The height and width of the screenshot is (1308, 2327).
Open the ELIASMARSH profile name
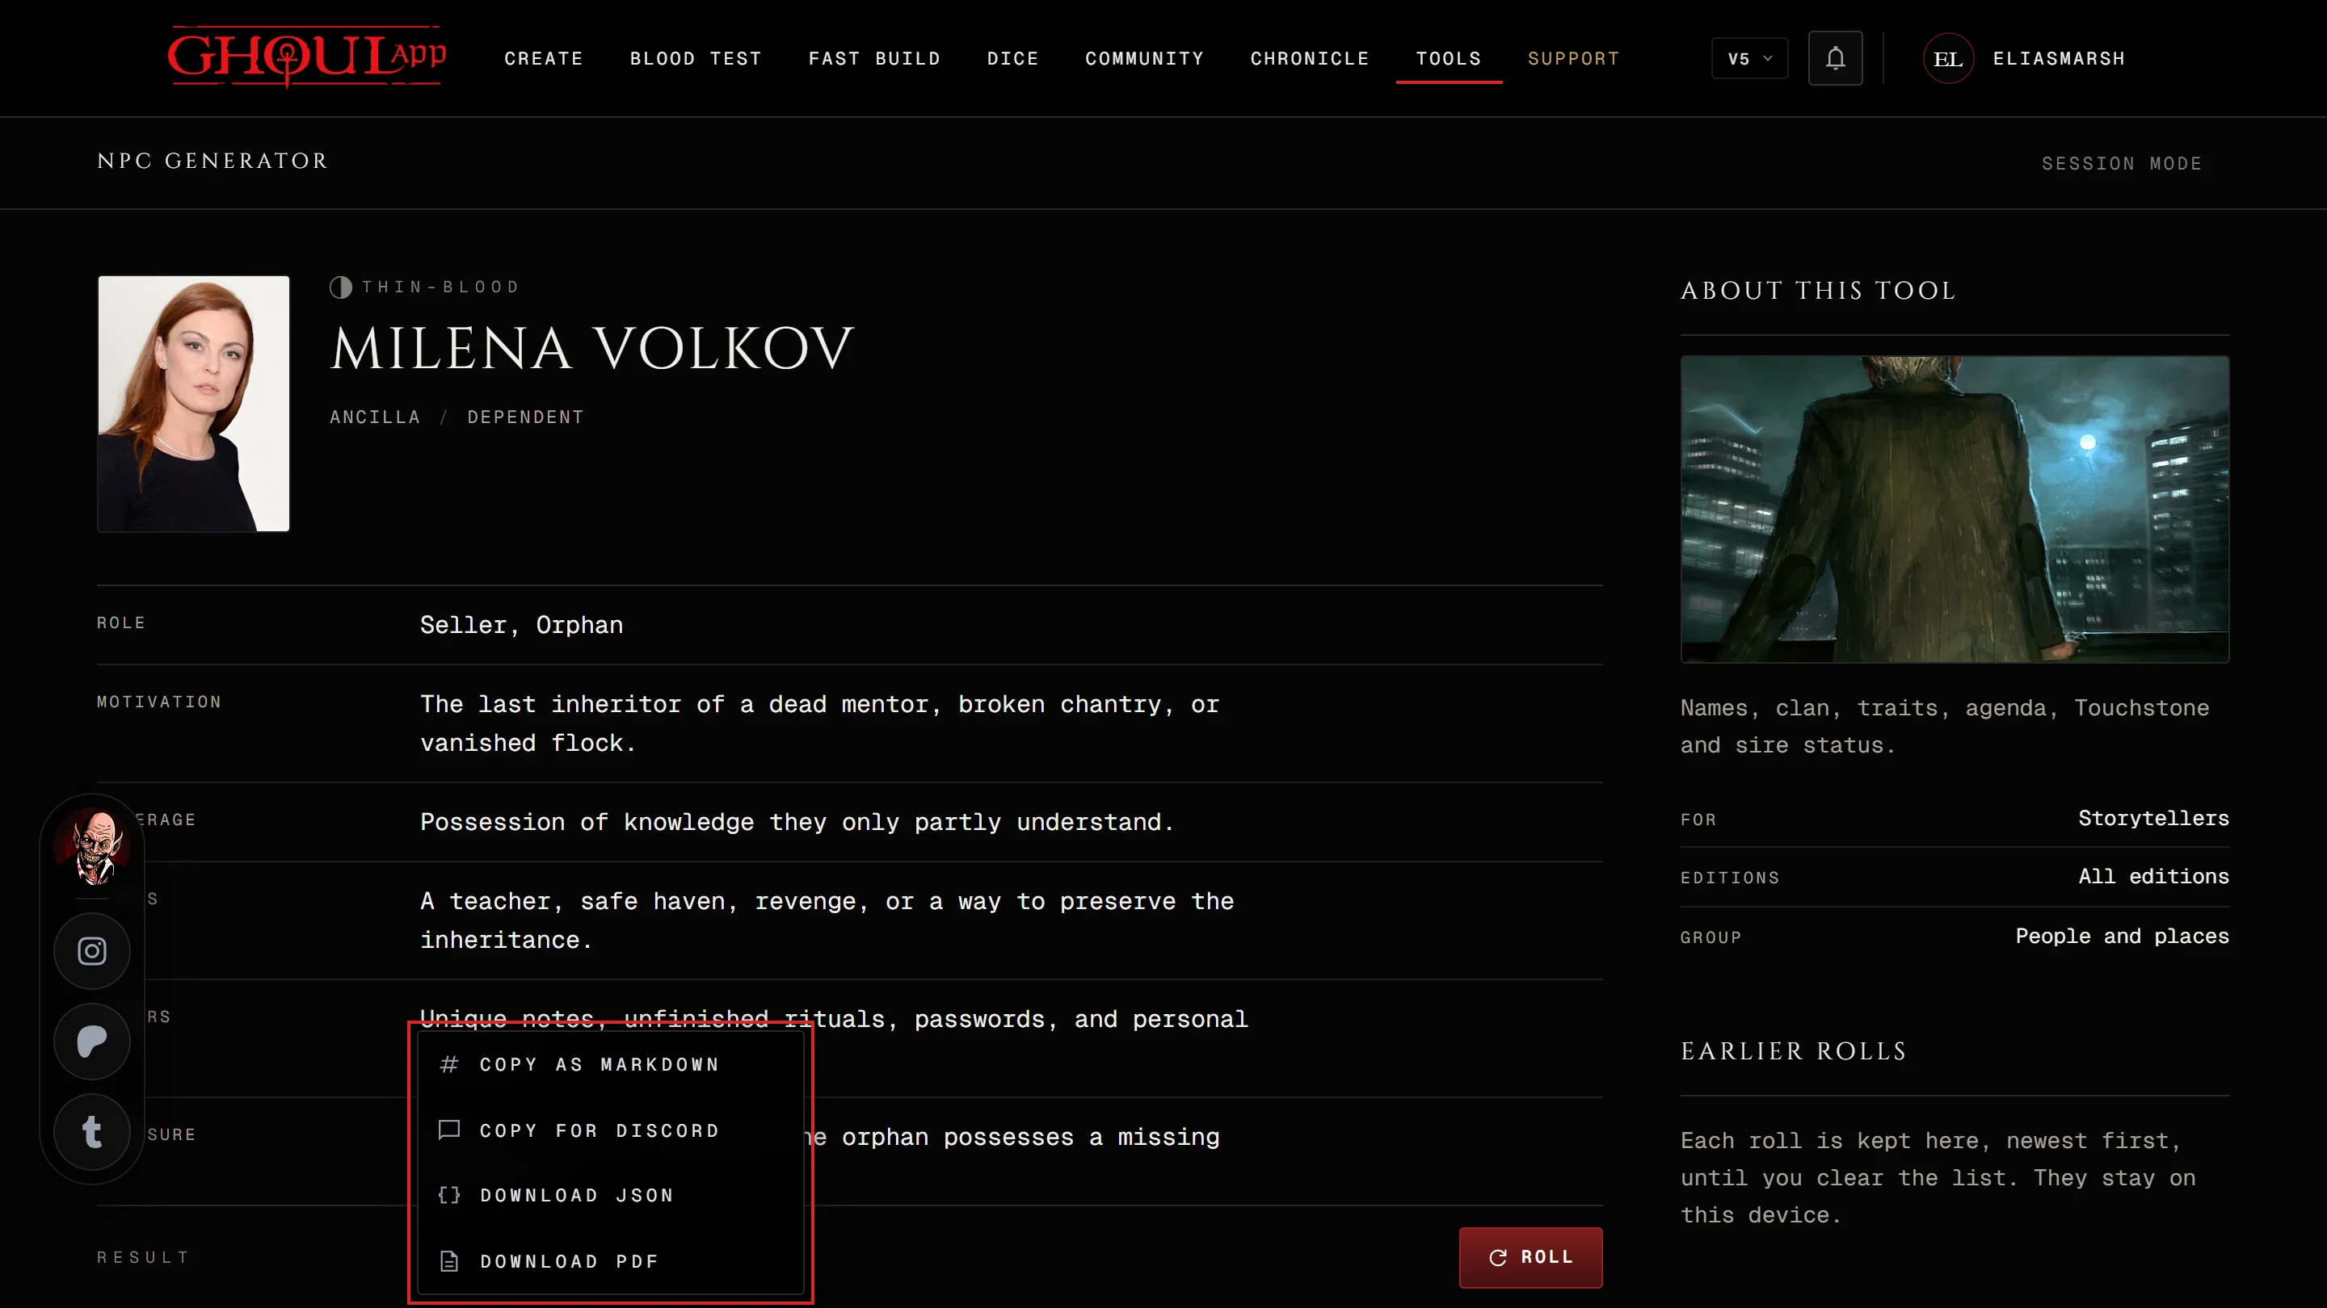point(2059,59)
